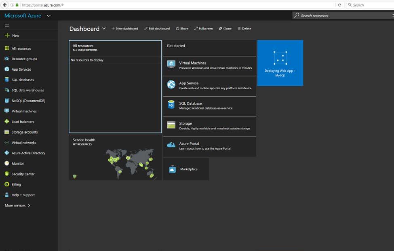Click the Billing circle icon
This screenshot has height=251, width=394.
point(7,184)
